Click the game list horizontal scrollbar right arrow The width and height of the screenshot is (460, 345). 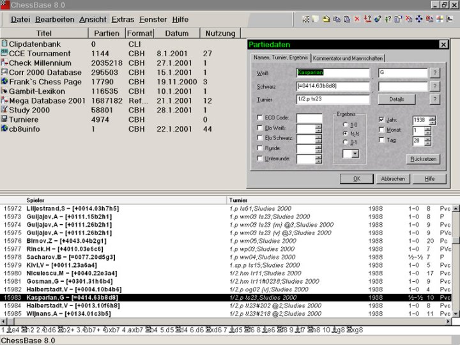click(448, 321)
